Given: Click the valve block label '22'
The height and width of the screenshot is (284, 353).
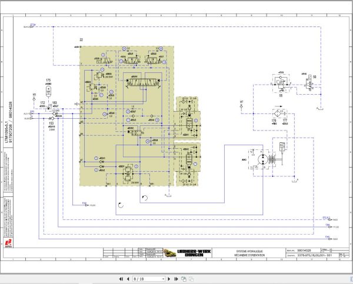Looking at the screenshot, I should (81, 40).
